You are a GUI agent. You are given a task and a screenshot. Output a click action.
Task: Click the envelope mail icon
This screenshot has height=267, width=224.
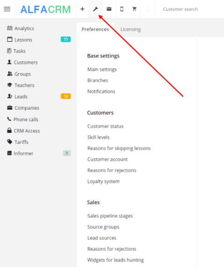click(x=109, y=9)
